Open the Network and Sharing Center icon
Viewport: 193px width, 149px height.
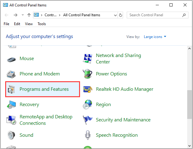(88, 59)
